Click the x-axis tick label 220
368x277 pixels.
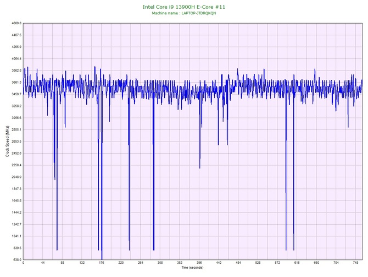click(x=121, y=263)
